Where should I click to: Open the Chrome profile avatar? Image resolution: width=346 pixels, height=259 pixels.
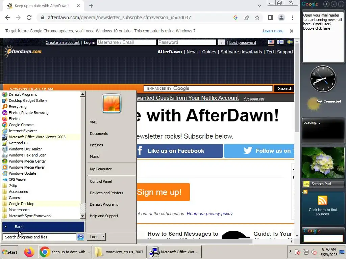[281, 18]
